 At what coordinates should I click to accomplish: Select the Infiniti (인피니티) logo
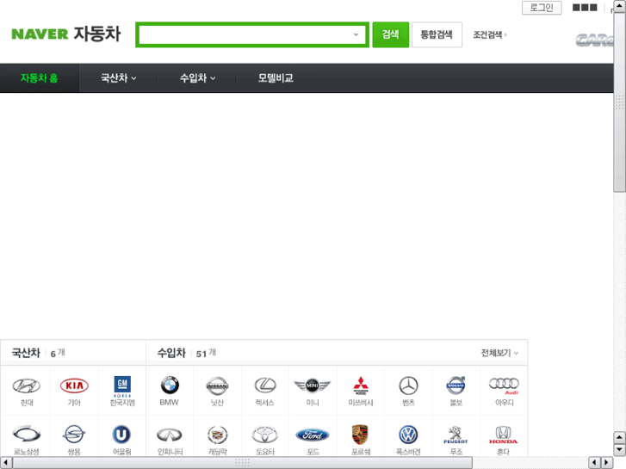pyautogui.click(x=170, y=435)
